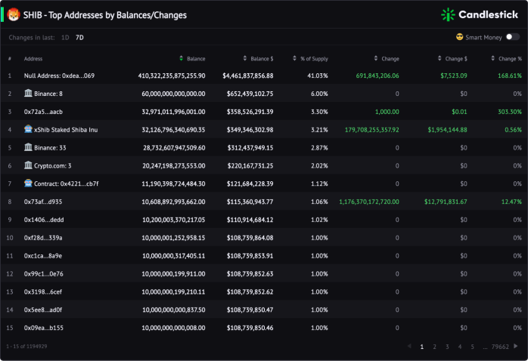Click the Smart Money sunglasses emoji icon
Image resolution: width=528 pixels, height=361 pixels.
[x=459, y=37]
